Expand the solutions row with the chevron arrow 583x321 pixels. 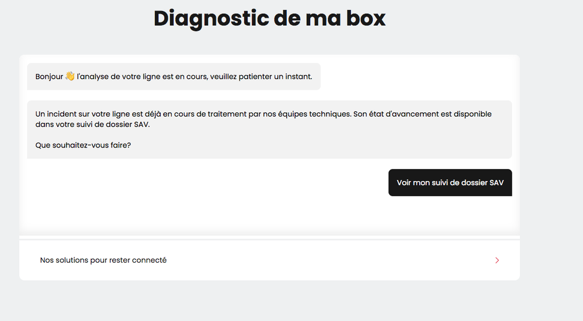497,260
